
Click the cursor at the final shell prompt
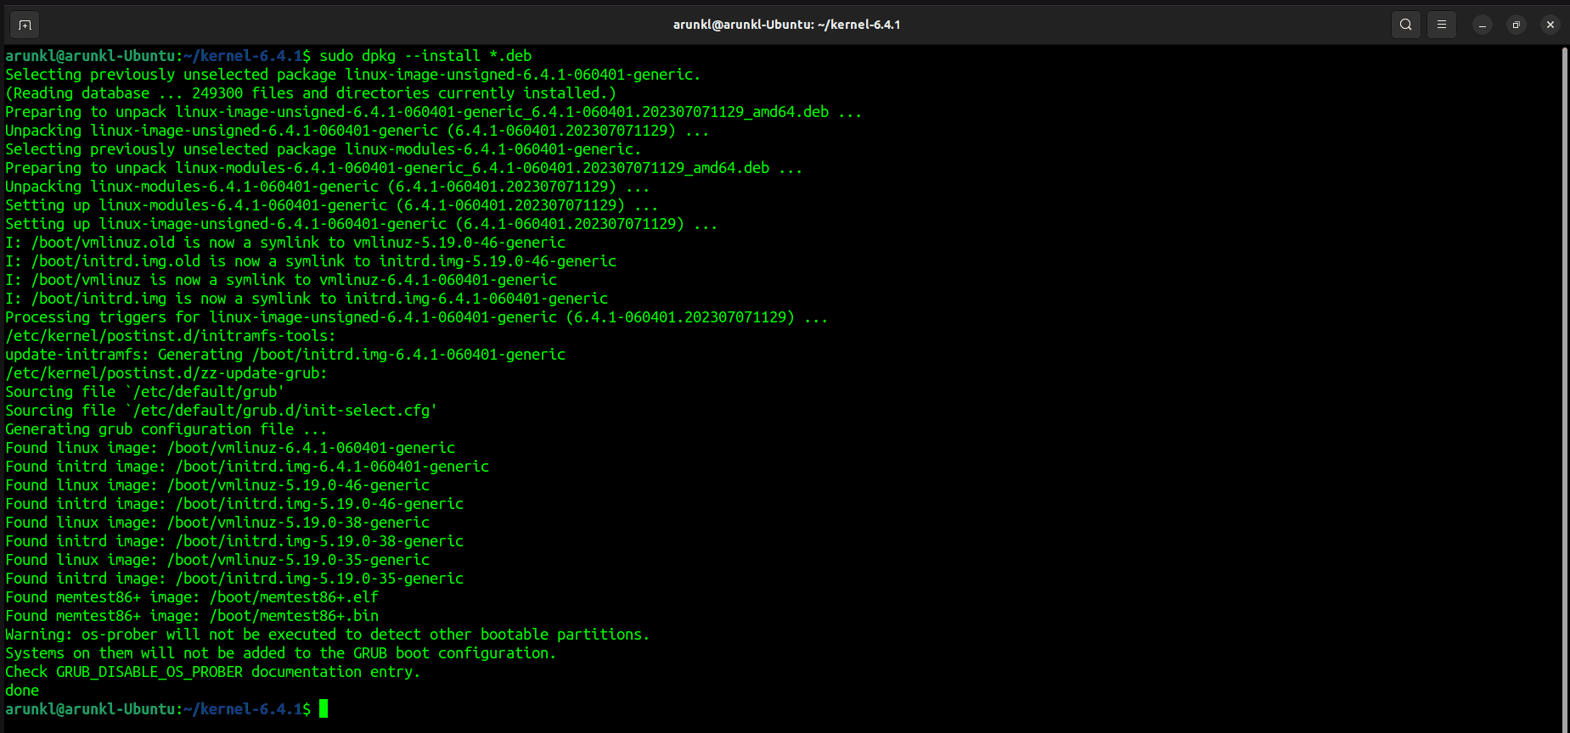click(x=324, y=709)
